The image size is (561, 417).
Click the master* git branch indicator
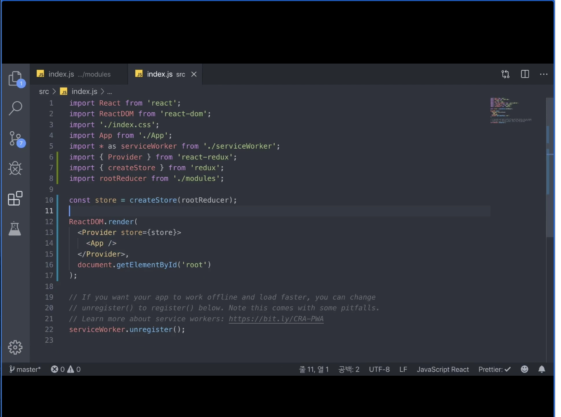[x=25, y=370]
